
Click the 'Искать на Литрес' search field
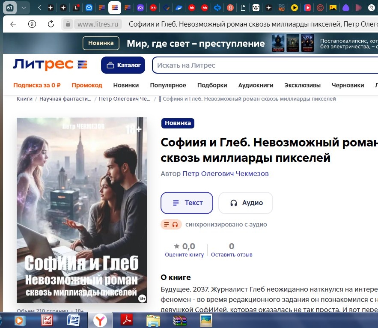[x=265, y=65]
